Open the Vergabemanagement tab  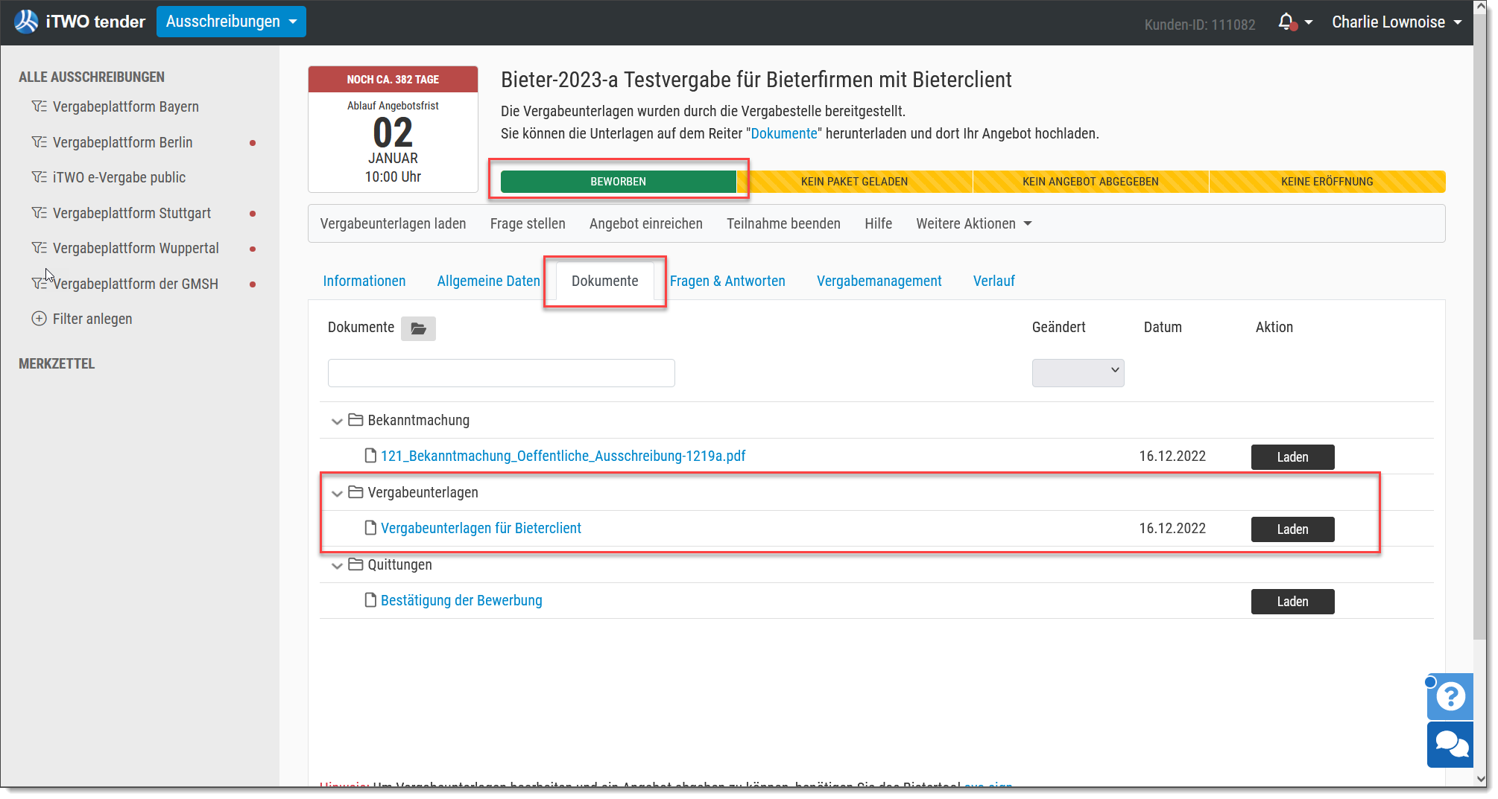coord(879,281)
